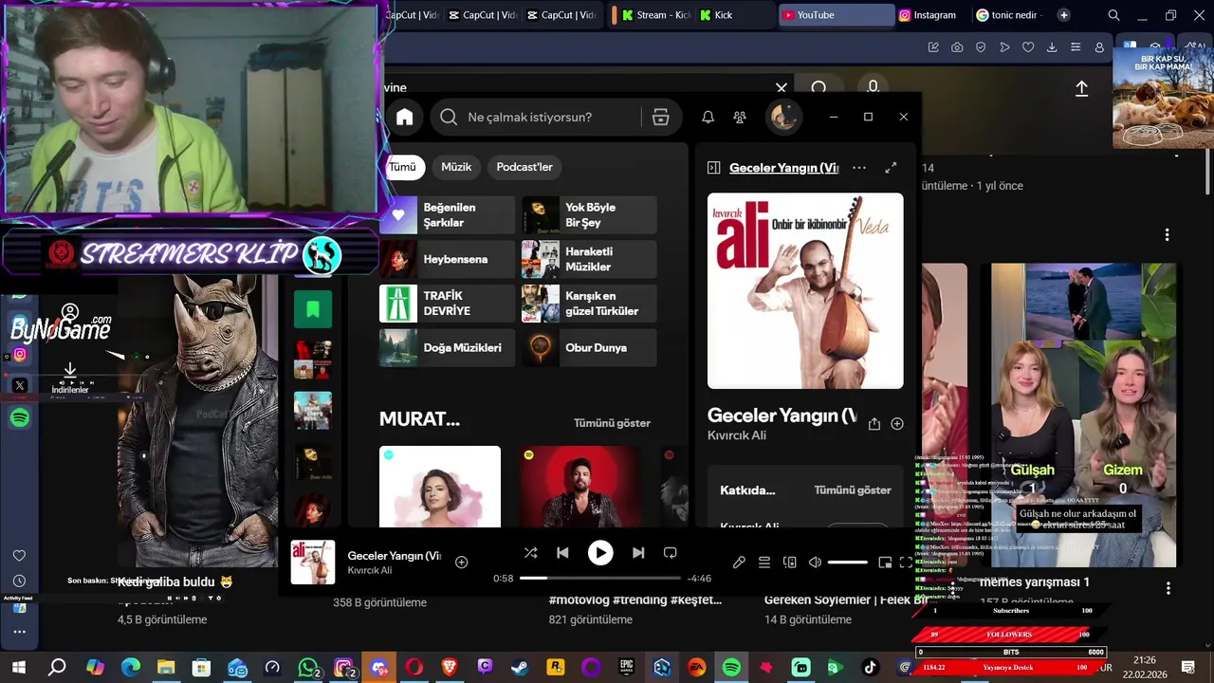Mute Spotify volume speaker icon
Viewport: 1214px width, 683px height.
click(x=815, y=563)
